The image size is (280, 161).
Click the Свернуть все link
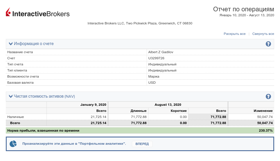click(x=263, y=34)
